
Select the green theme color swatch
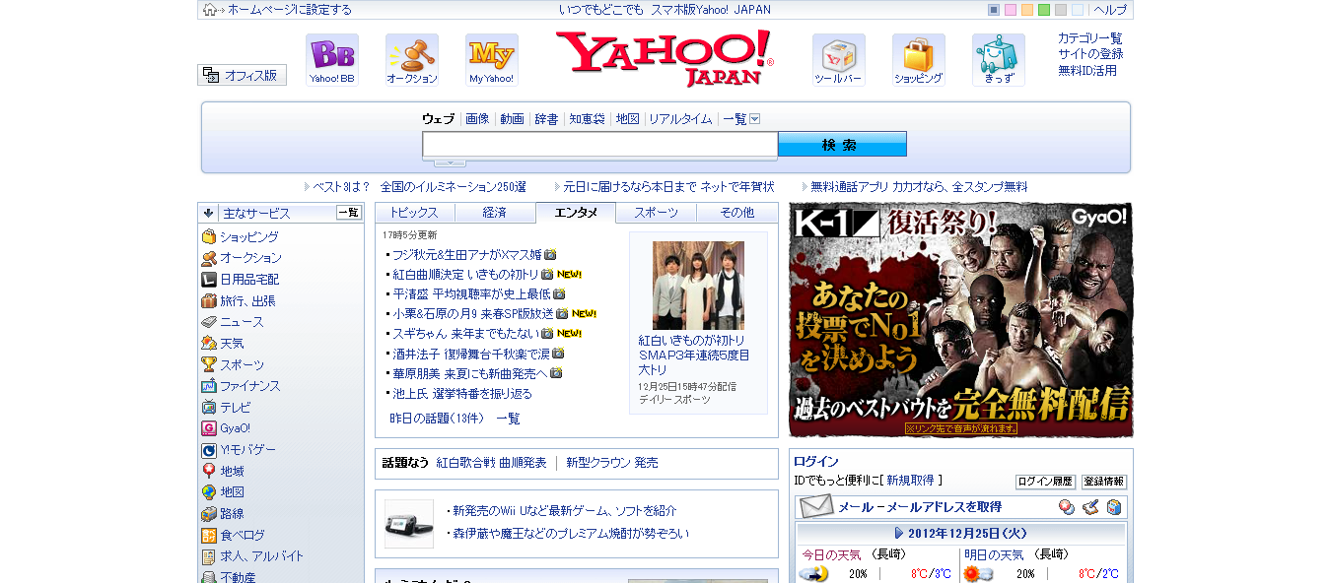point(1044,10)
